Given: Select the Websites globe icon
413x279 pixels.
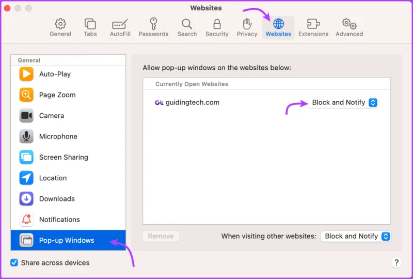Looking at the screenshot, I should tap(278, 24).
